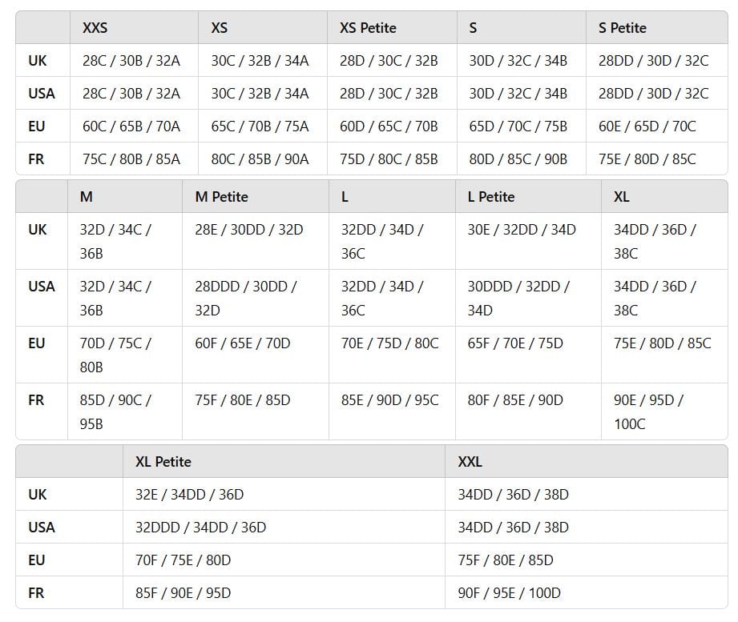Click the XXS column header
This screenshot has height=622, width=738.
(x=134, y=28)
